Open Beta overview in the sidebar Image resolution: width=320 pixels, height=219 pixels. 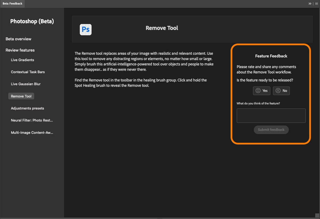(18, 39)
